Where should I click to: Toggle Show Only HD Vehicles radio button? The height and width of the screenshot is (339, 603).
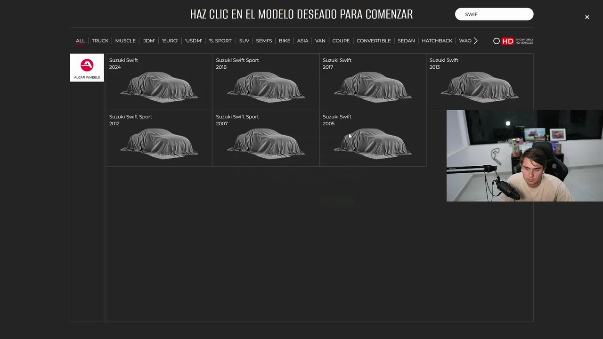pyautogui.click(x=497, y=41)
